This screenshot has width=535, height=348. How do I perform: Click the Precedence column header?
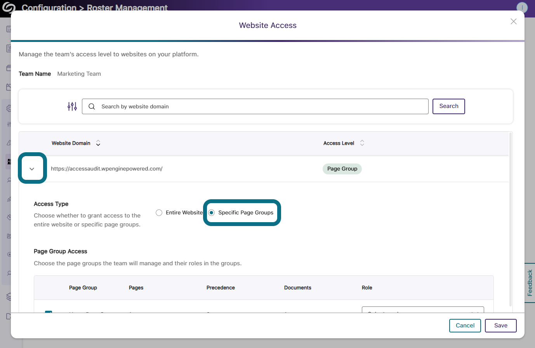coord(221,288)
